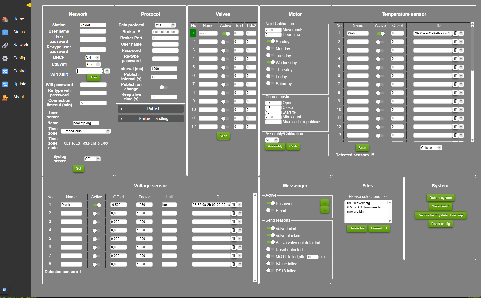Open the Celsius unit dropdown

pyautogui.click(x=431, y=148)
